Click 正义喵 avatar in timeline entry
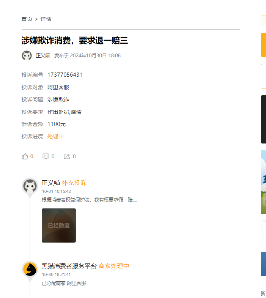Viewport: 266px width, 298px height. tap(30, 186)
